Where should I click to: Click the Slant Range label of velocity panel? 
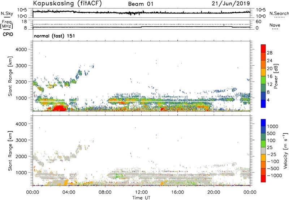coord(10,151)
